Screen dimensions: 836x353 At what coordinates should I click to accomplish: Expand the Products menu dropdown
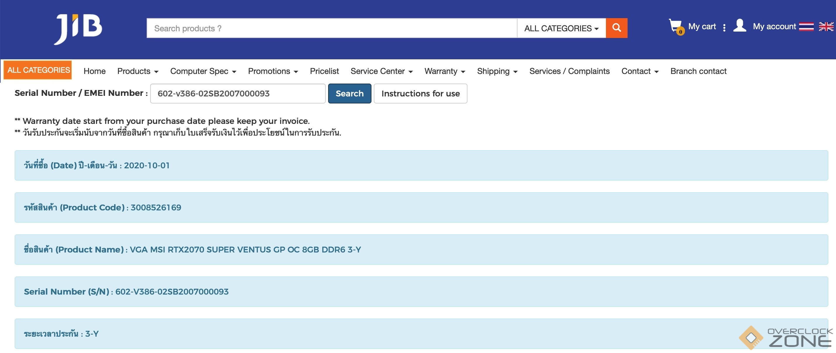coord(138,71)
